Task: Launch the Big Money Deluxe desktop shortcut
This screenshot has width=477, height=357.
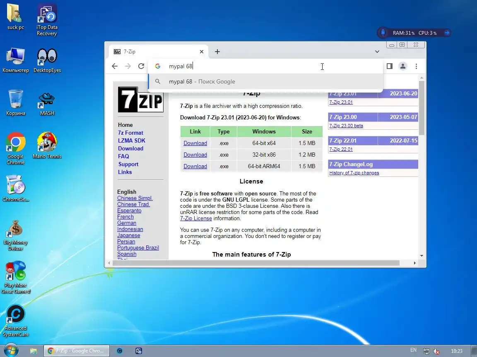Action: (x=15, y=235)
